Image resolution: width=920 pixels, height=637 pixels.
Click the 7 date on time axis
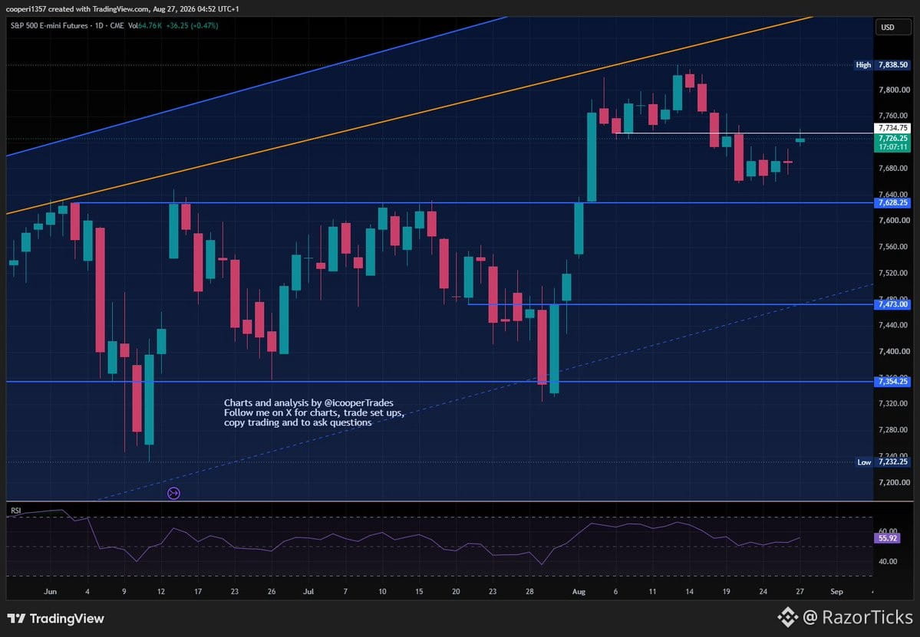tap(345, 591)
